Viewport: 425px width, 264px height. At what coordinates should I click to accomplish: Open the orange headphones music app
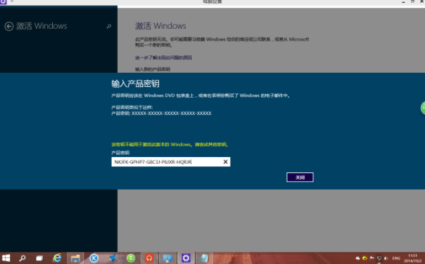[x=149, y=258]
